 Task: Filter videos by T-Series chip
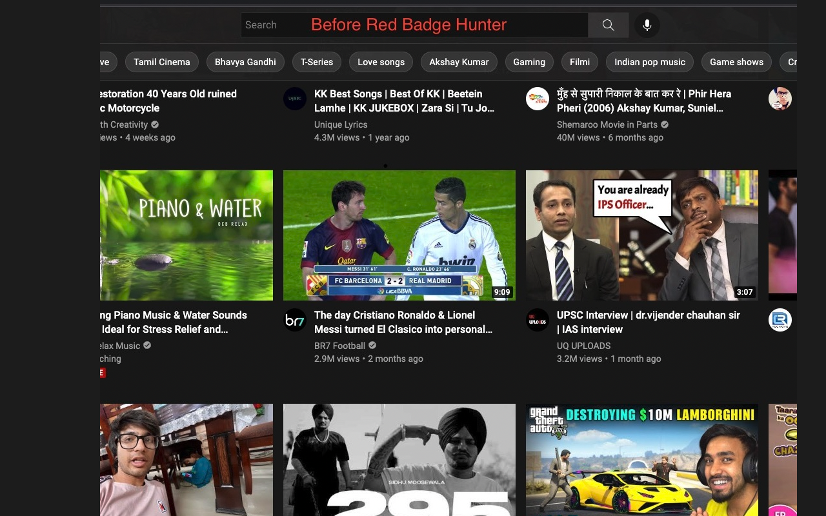(317, 62)
